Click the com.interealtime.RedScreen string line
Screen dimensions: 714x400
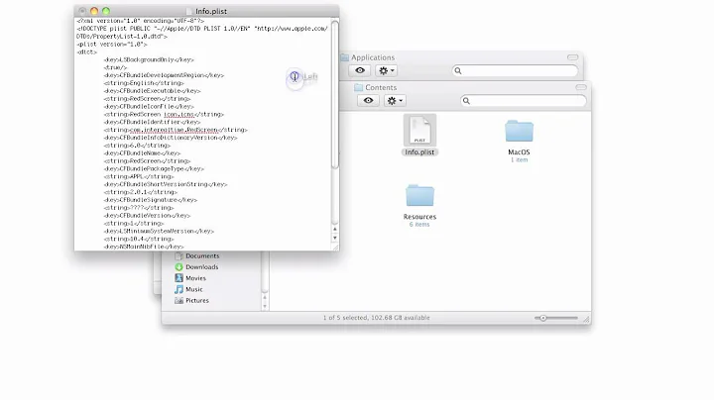coord(176,130)
